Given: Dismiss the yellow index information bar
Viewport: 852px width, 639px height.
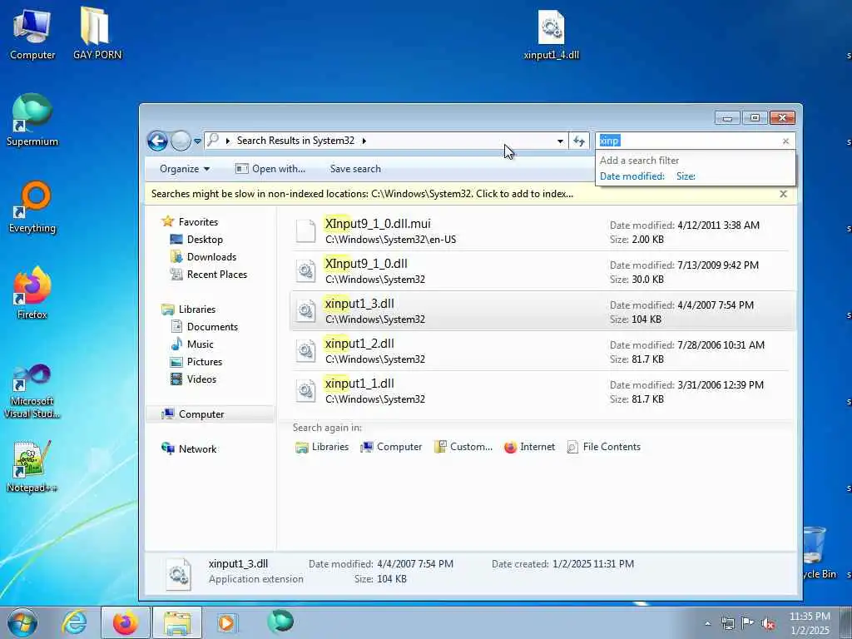Looking at the screenshot, I should pyautogui.click(x=783, y=194).
